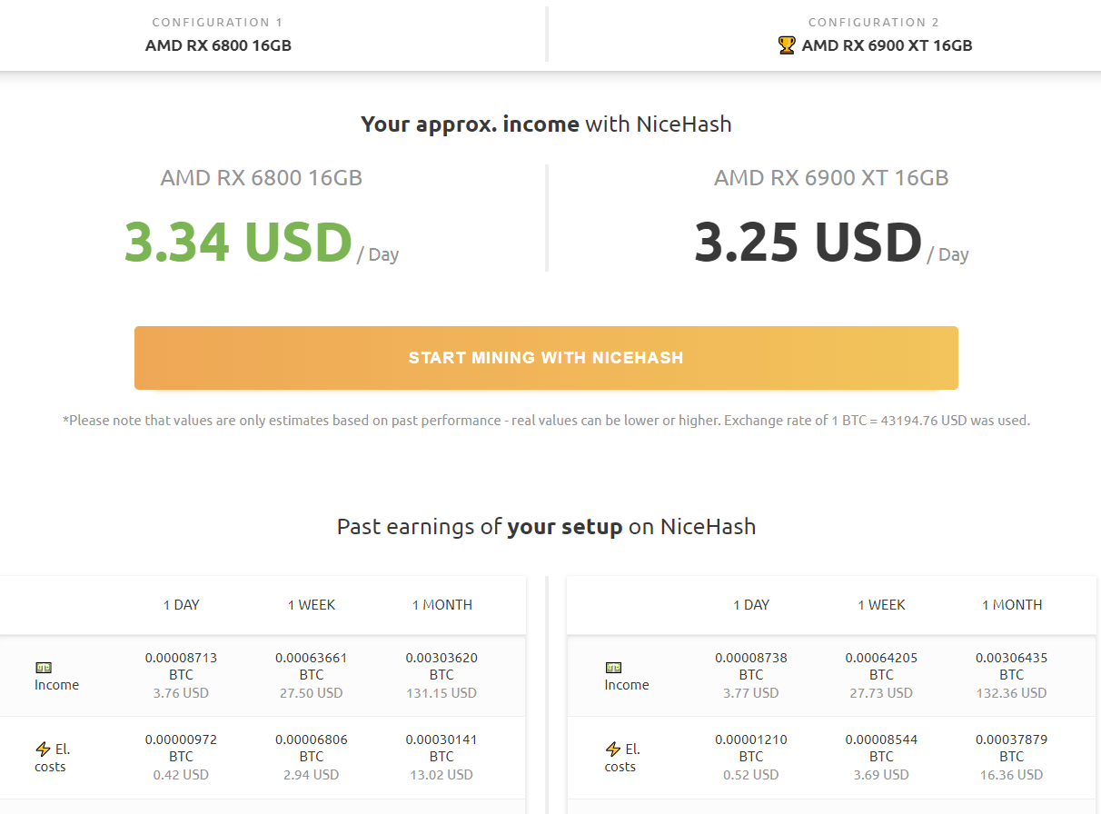Click the 1 MONTH column header, left table
The image size is (1101, 814).
(x=441, y=605)
